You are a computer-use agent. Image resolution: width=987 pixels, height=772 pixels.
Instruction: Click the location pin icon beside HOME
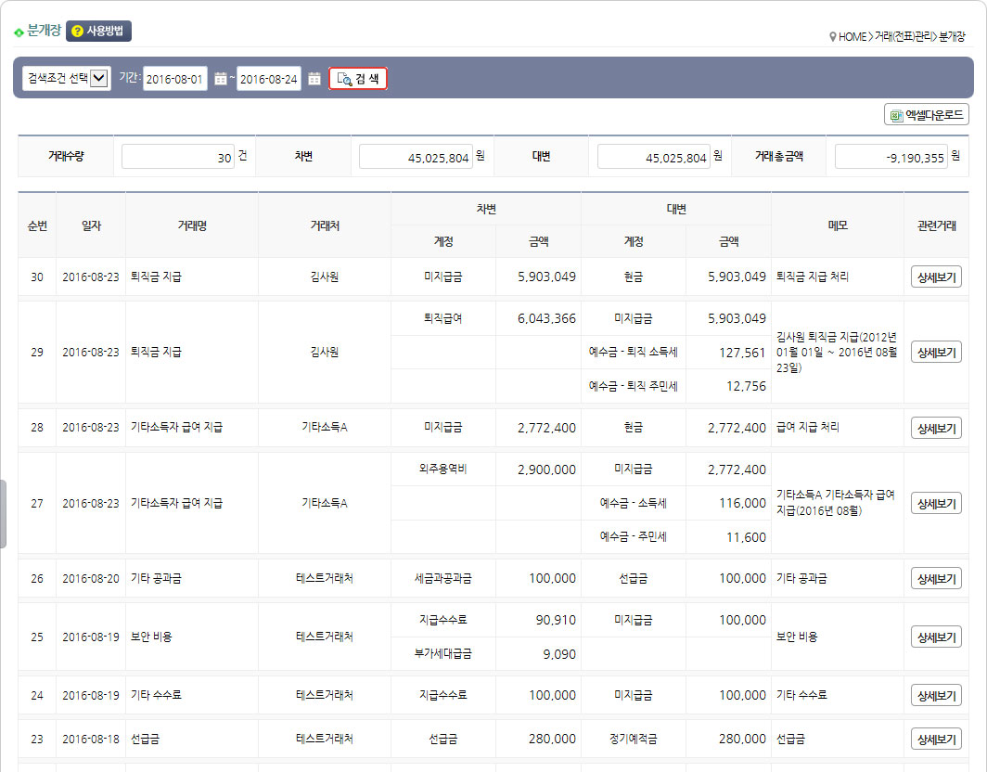[x=833, y=37]
